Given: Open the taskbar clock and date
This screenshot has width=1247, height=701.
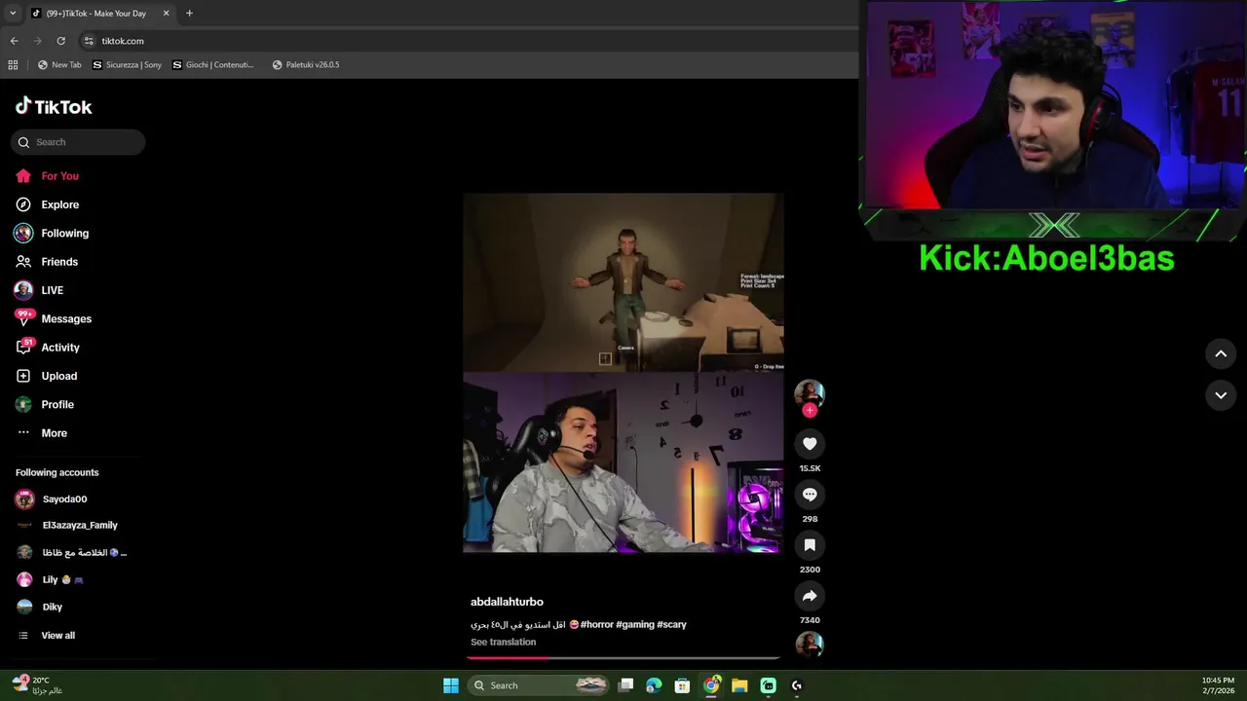Looking at the screenshot, I should [1218, 685].
